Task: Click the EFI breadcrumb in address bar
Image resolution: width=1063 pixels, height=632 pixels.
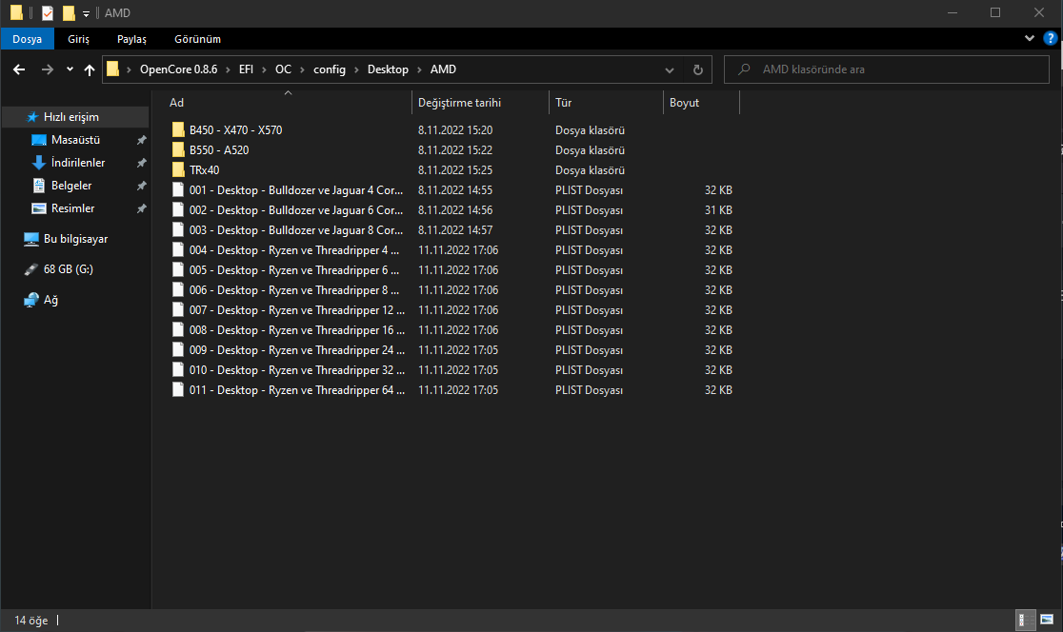Action: pyautogui.click(x=246, y=69)
